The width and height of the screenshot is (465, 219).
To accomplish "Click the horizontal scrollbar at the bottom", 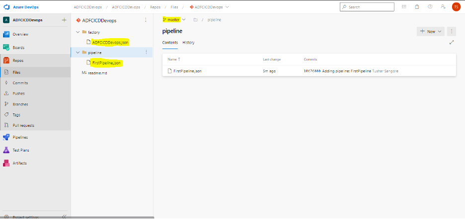I will (x=77, y=218).
